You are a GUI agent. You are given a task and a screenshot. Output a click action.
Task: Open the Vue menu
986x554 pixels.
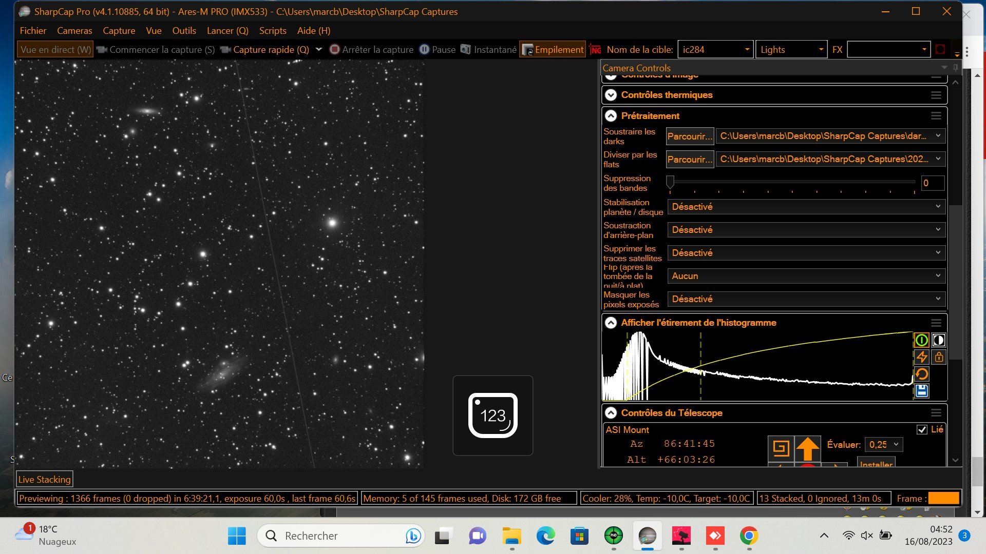[154, 31]
